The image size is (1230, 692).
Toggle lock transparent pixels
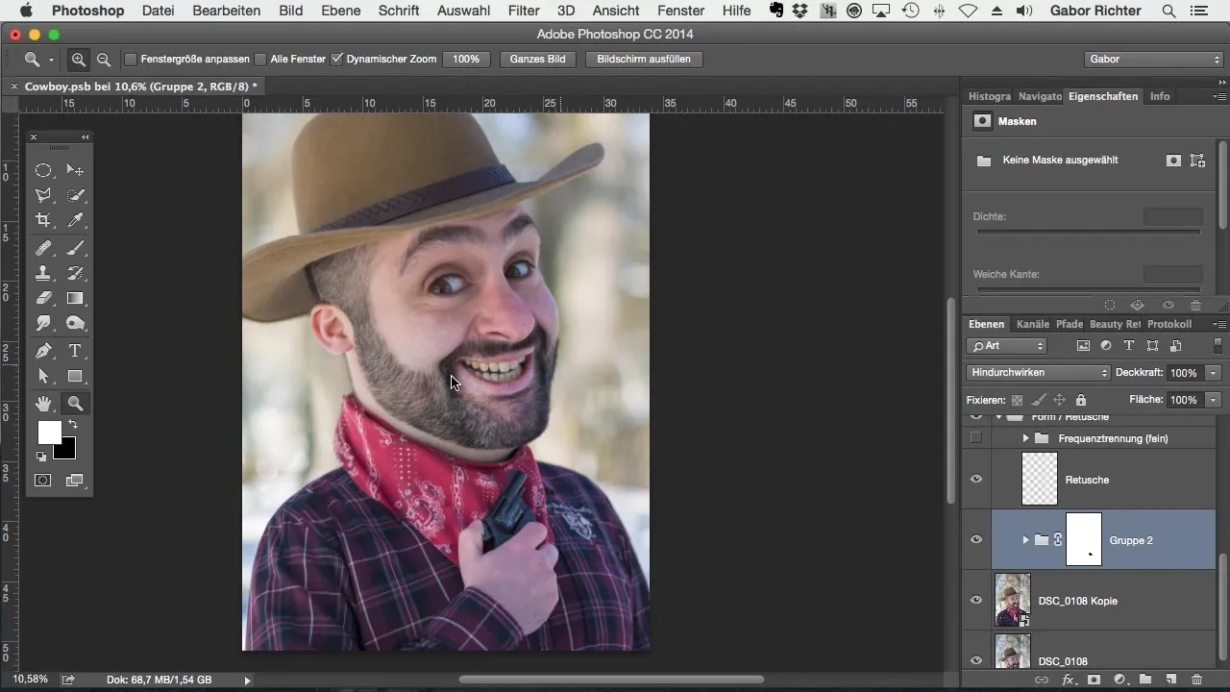click(1017, 400)
